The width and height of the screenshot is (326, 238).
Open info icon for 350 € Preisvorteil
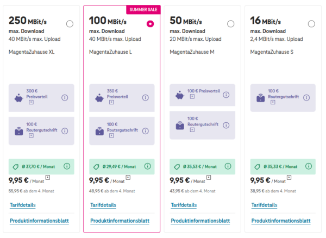pyautogui.click(x=145, y=97)
